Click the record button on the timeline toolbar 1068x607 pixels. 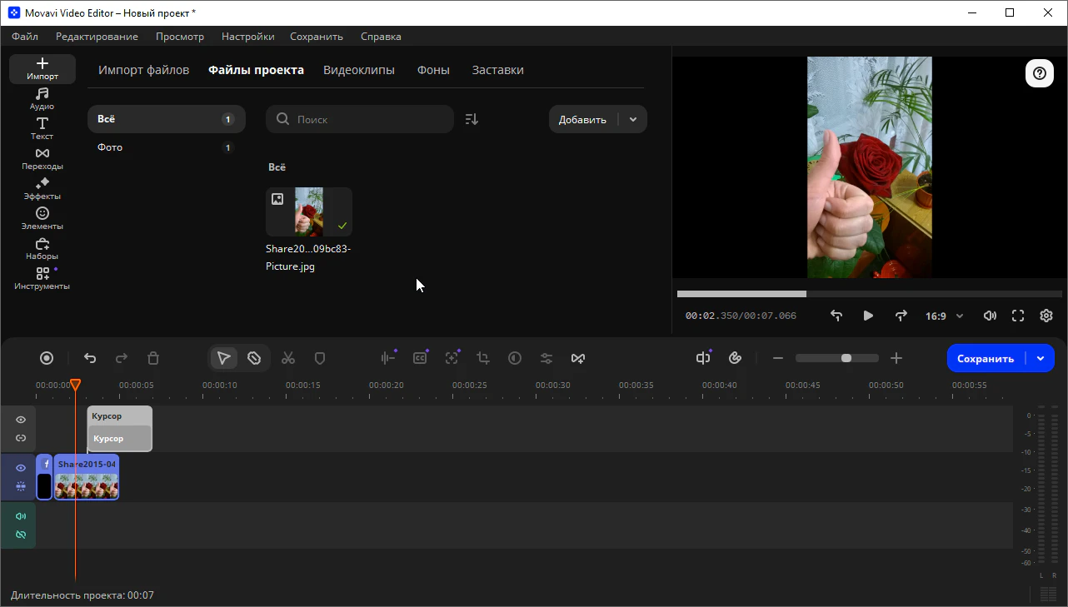47,358
